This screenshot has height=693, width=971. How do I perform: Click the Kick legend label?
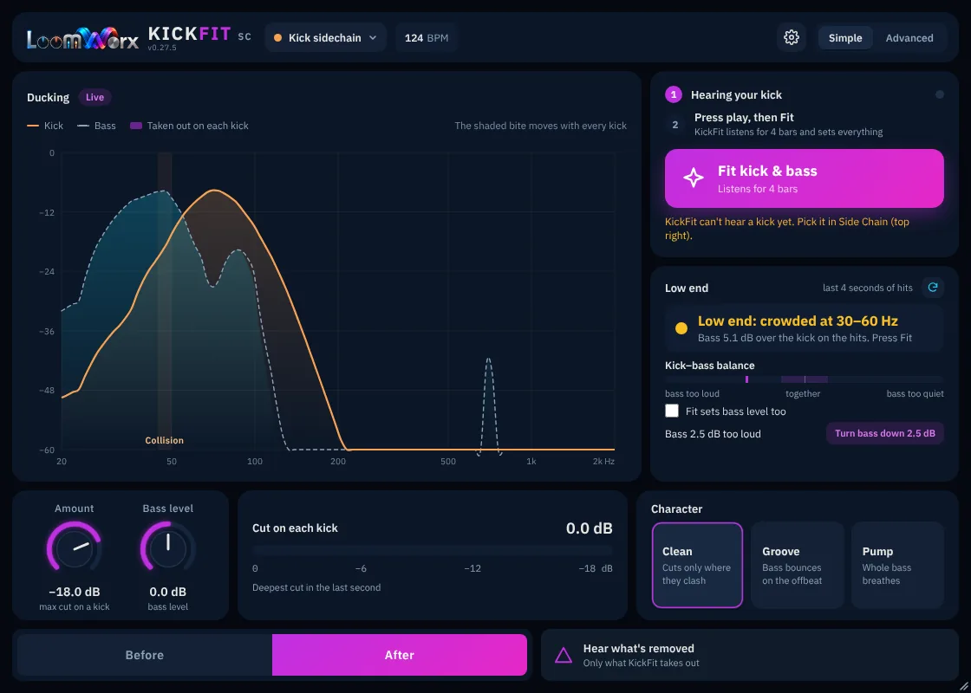point(54,126)
